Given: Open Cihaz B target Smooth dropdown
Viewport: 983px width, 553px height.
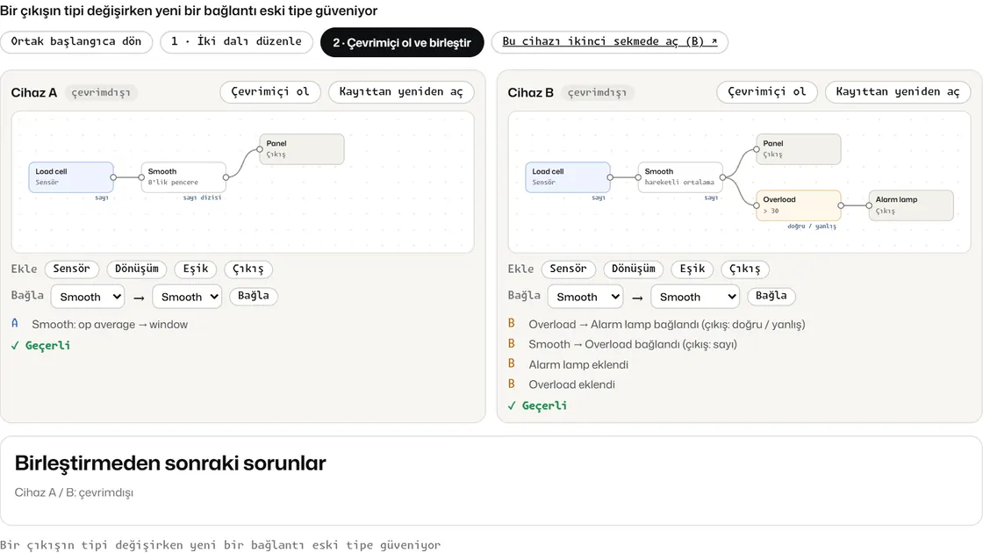Looking at the screenshot, I should click(x=695, y=297).
